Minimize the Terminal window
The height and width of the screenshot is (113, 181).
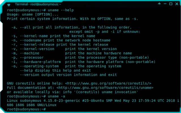click(165, 4)
